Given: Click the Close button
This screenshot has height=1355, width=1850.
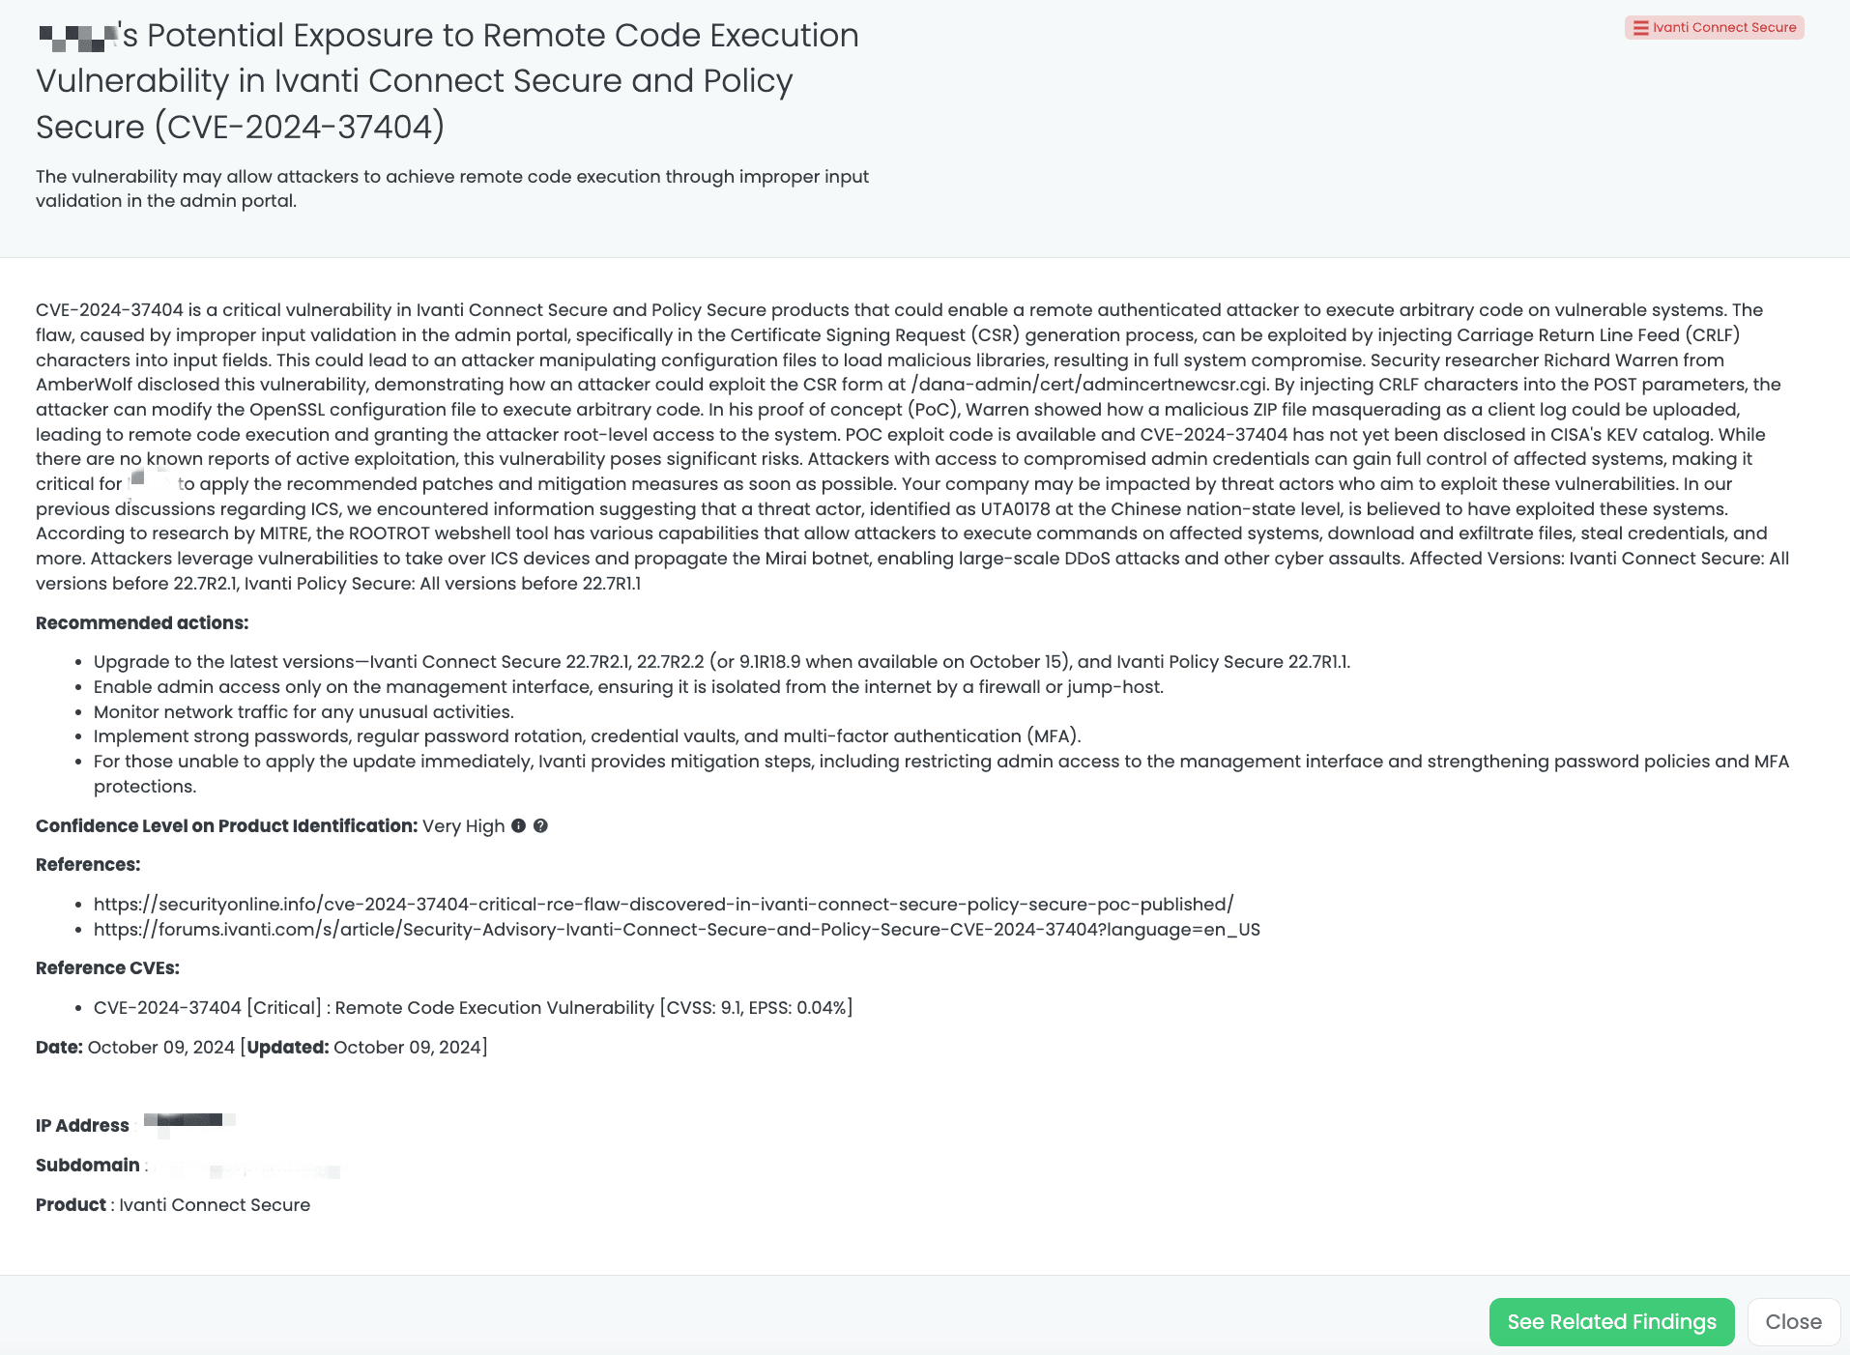Looking at the screenshot, I should 1794,1321.
